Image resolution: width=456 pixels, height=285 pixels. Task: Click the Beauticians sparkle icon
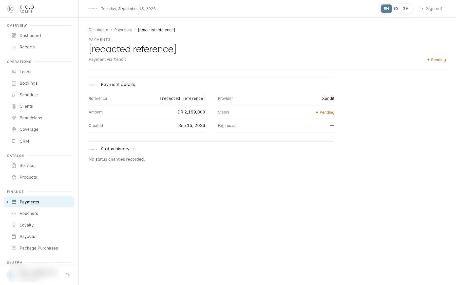pos(14,118)
